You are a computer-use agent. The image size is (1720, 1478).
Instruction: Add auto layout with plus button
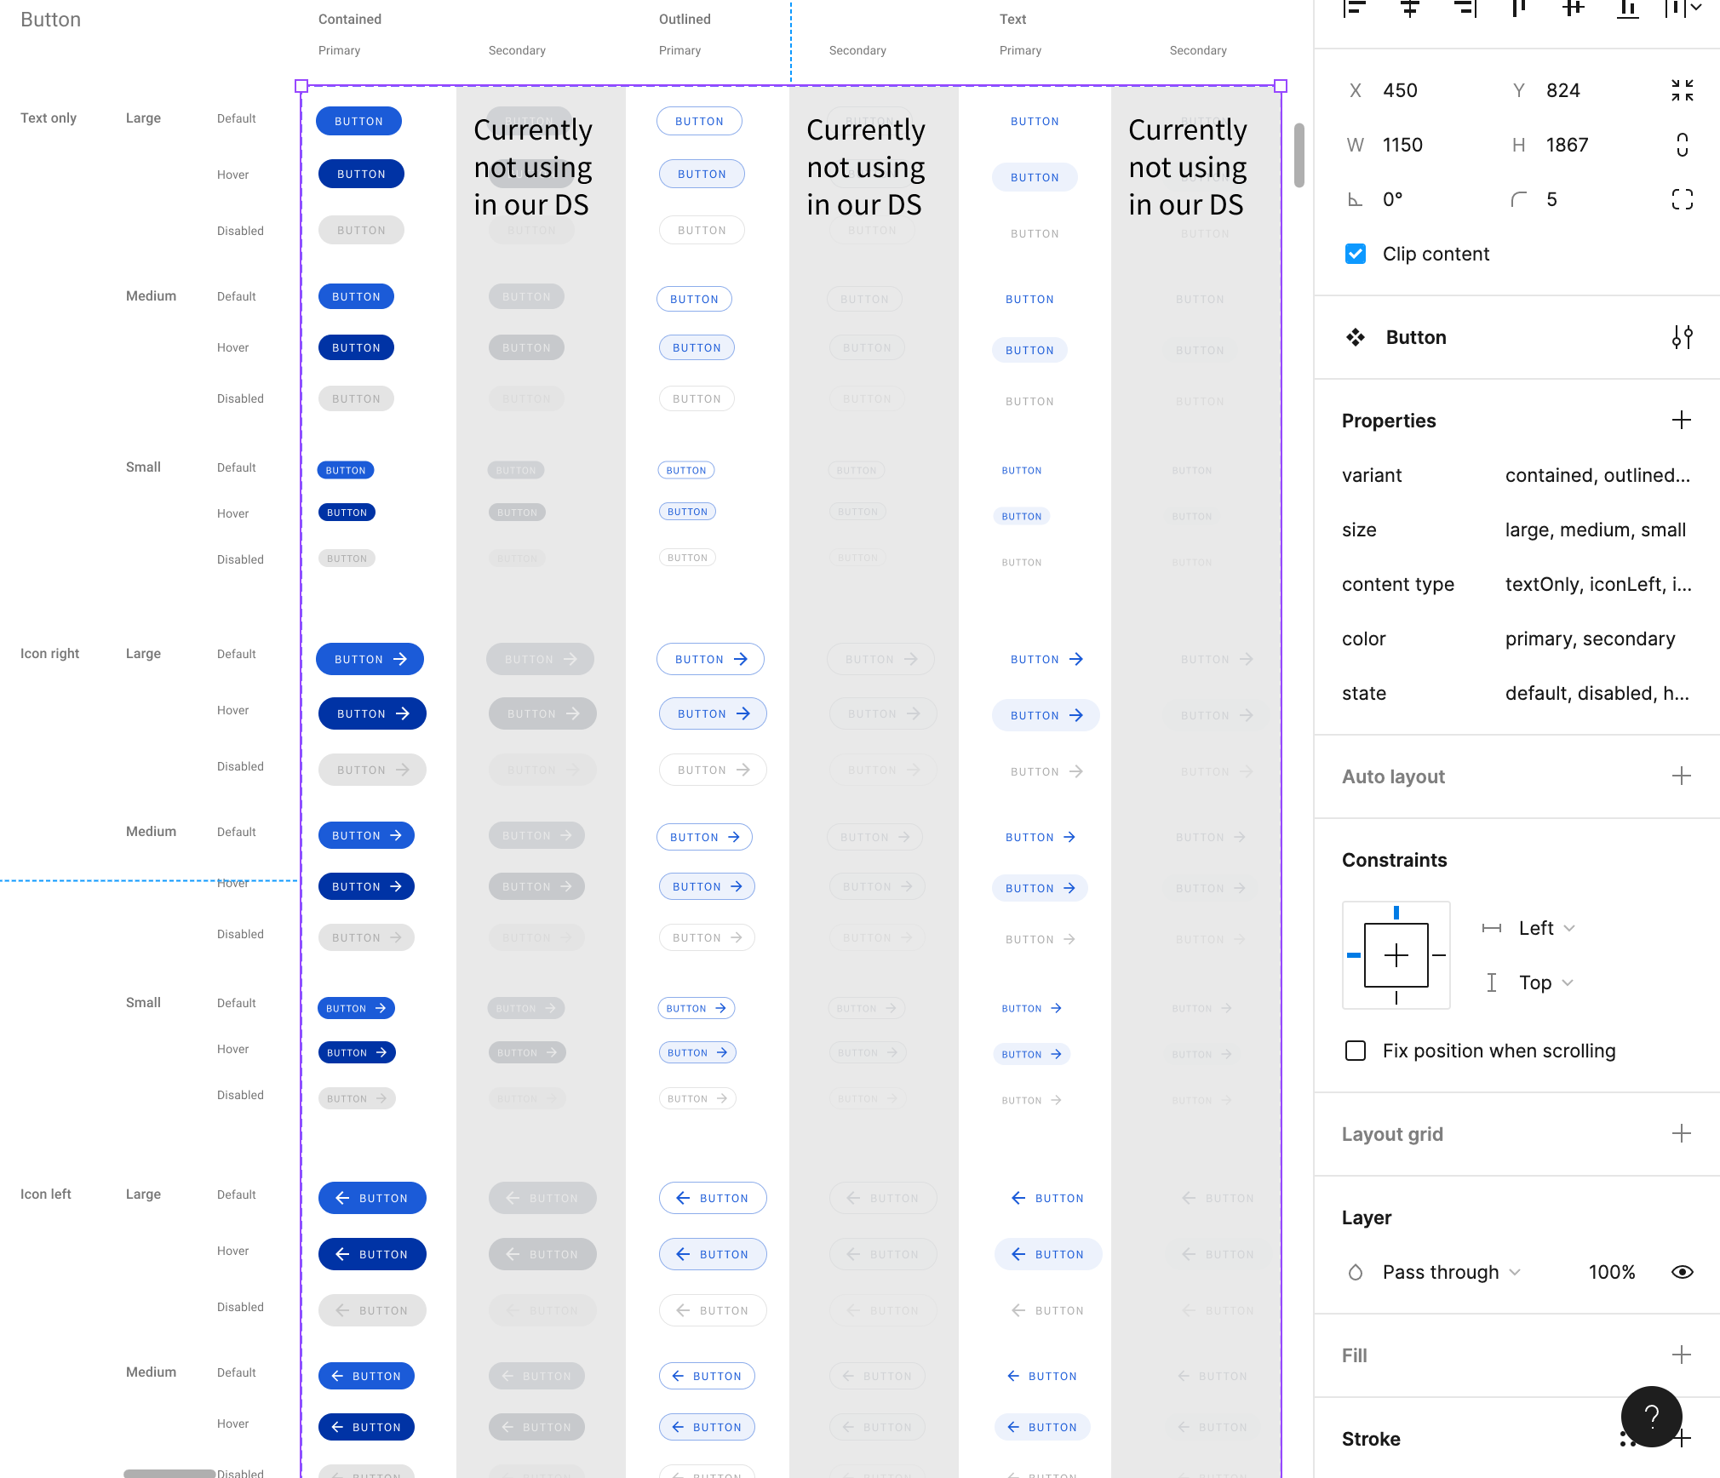point(1682,776)
